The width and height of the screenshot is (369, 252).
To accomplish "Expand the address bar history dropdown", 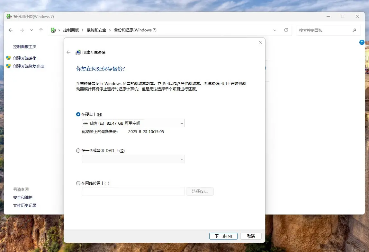I will pos(274,30).
